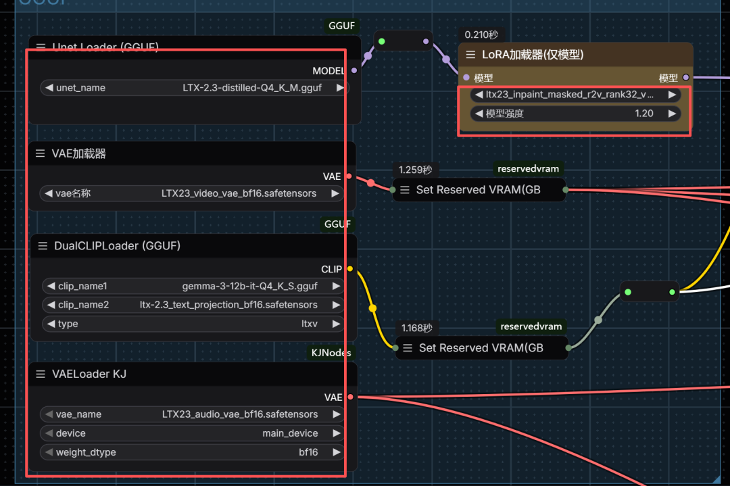Viewport: 730px width, 486px height.
Task: Step device option backward with left arrow
Action: tap(49, 433)
